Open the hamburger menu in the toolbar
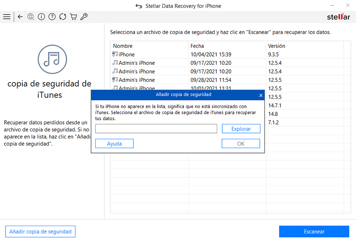Screen dimensions: 356x243 click(x=7, y=17)
